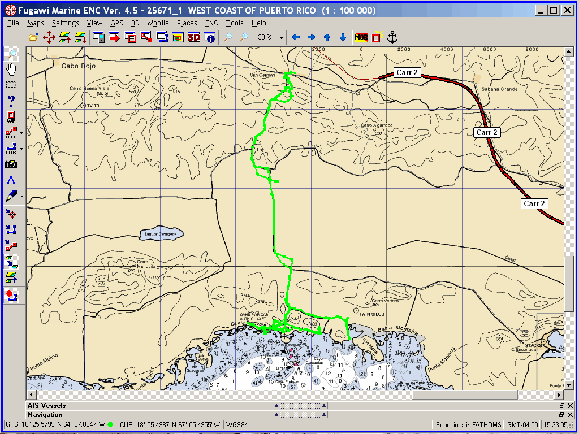Open the Tools menu

[235, 23]
